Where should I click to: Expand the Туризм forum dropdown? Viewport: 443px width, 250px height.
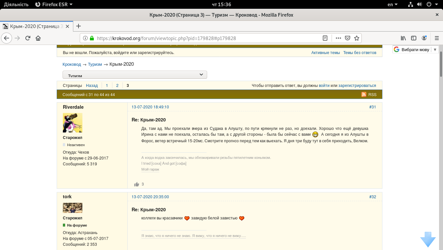pos(135,75)
